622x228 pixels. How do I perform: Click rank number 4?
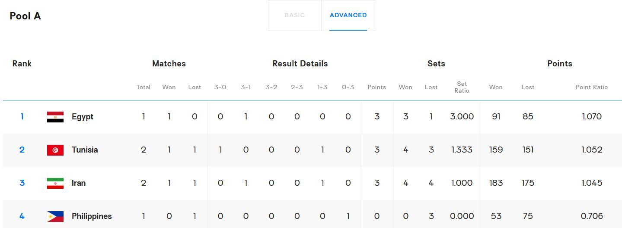(22, 216)
